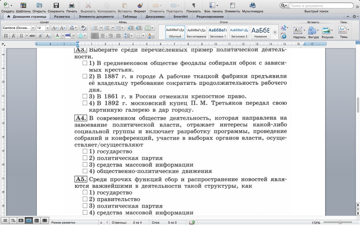The image size is (360, 225).
Task: Click the search field "Поиск в документе"
Action: tap(321, 6)
